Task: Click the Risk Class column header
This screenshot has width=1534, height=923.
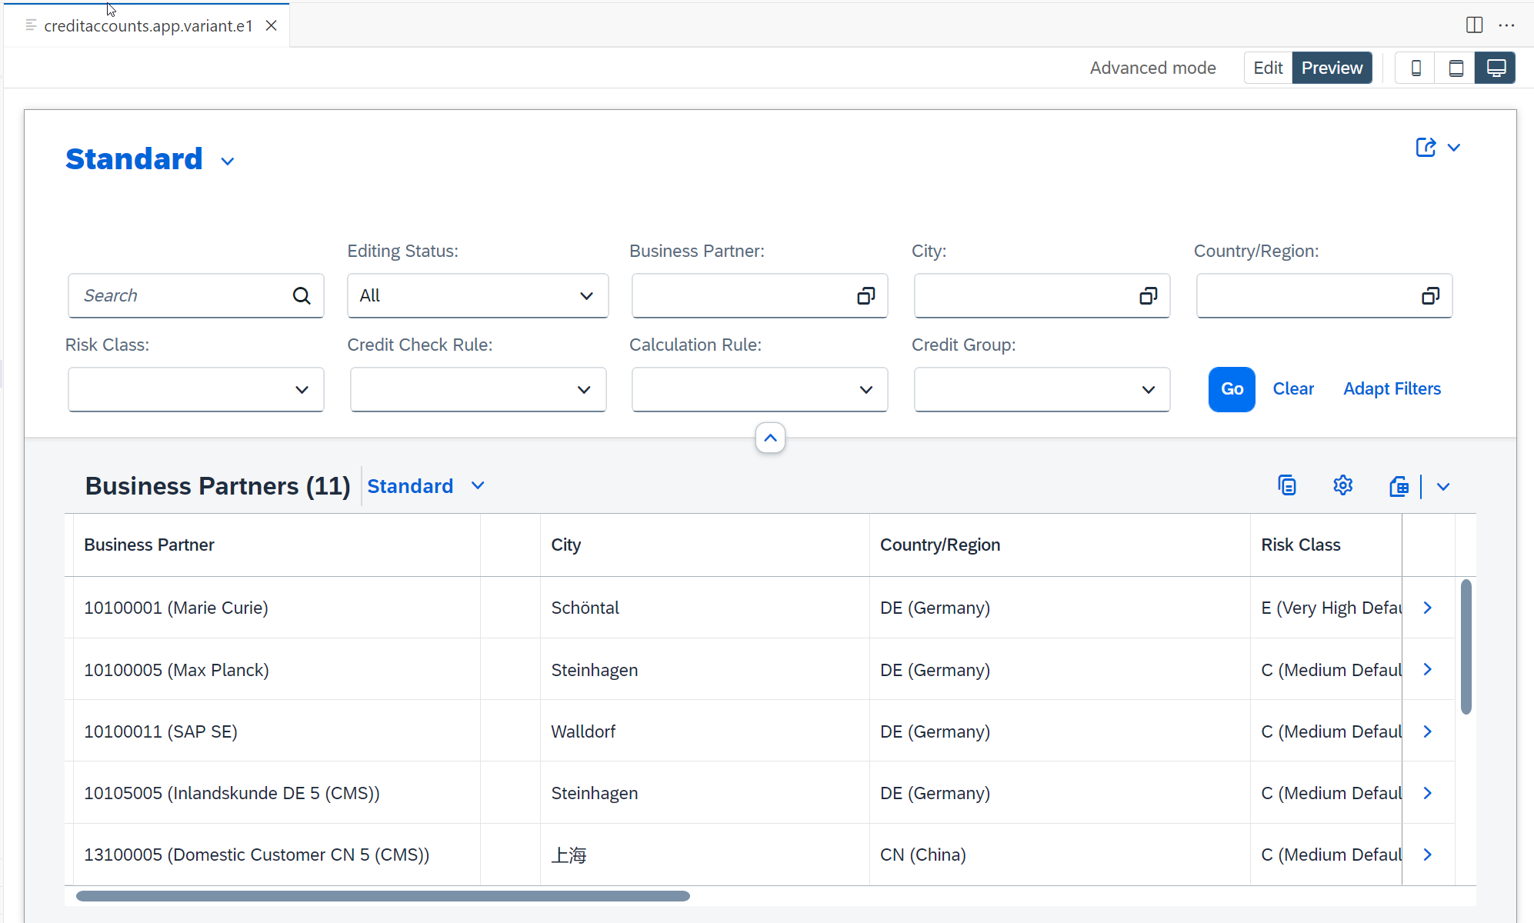Action: 1326,545
